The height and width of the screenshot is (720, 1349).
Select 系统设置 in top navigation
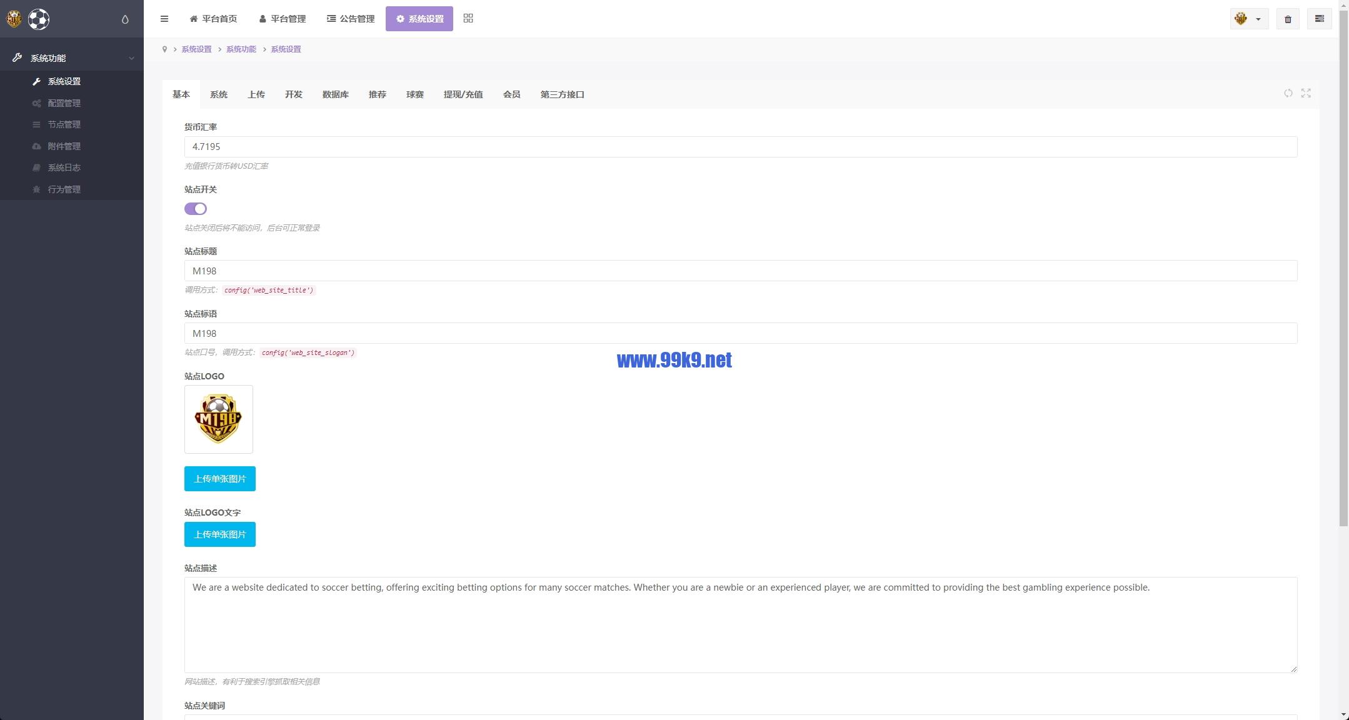(x=419, y=19)
